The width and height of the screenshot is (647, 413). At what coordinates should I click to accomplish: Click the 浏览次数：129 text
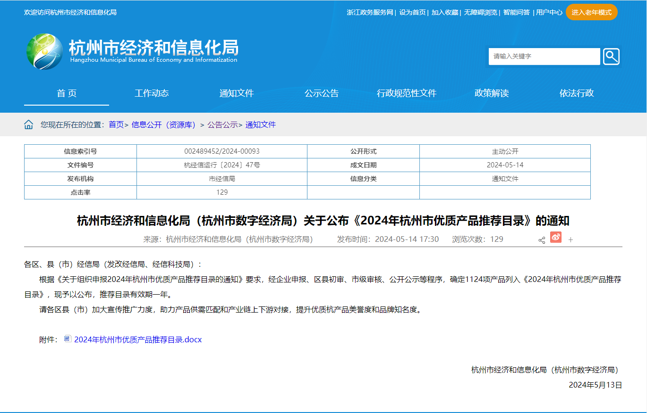coord(477,239)
